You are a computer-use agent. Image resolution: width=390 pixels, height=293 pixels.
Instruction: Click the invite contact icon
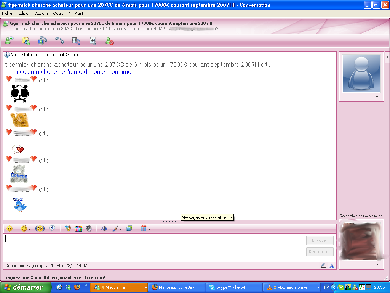click(x=9, y=41)
